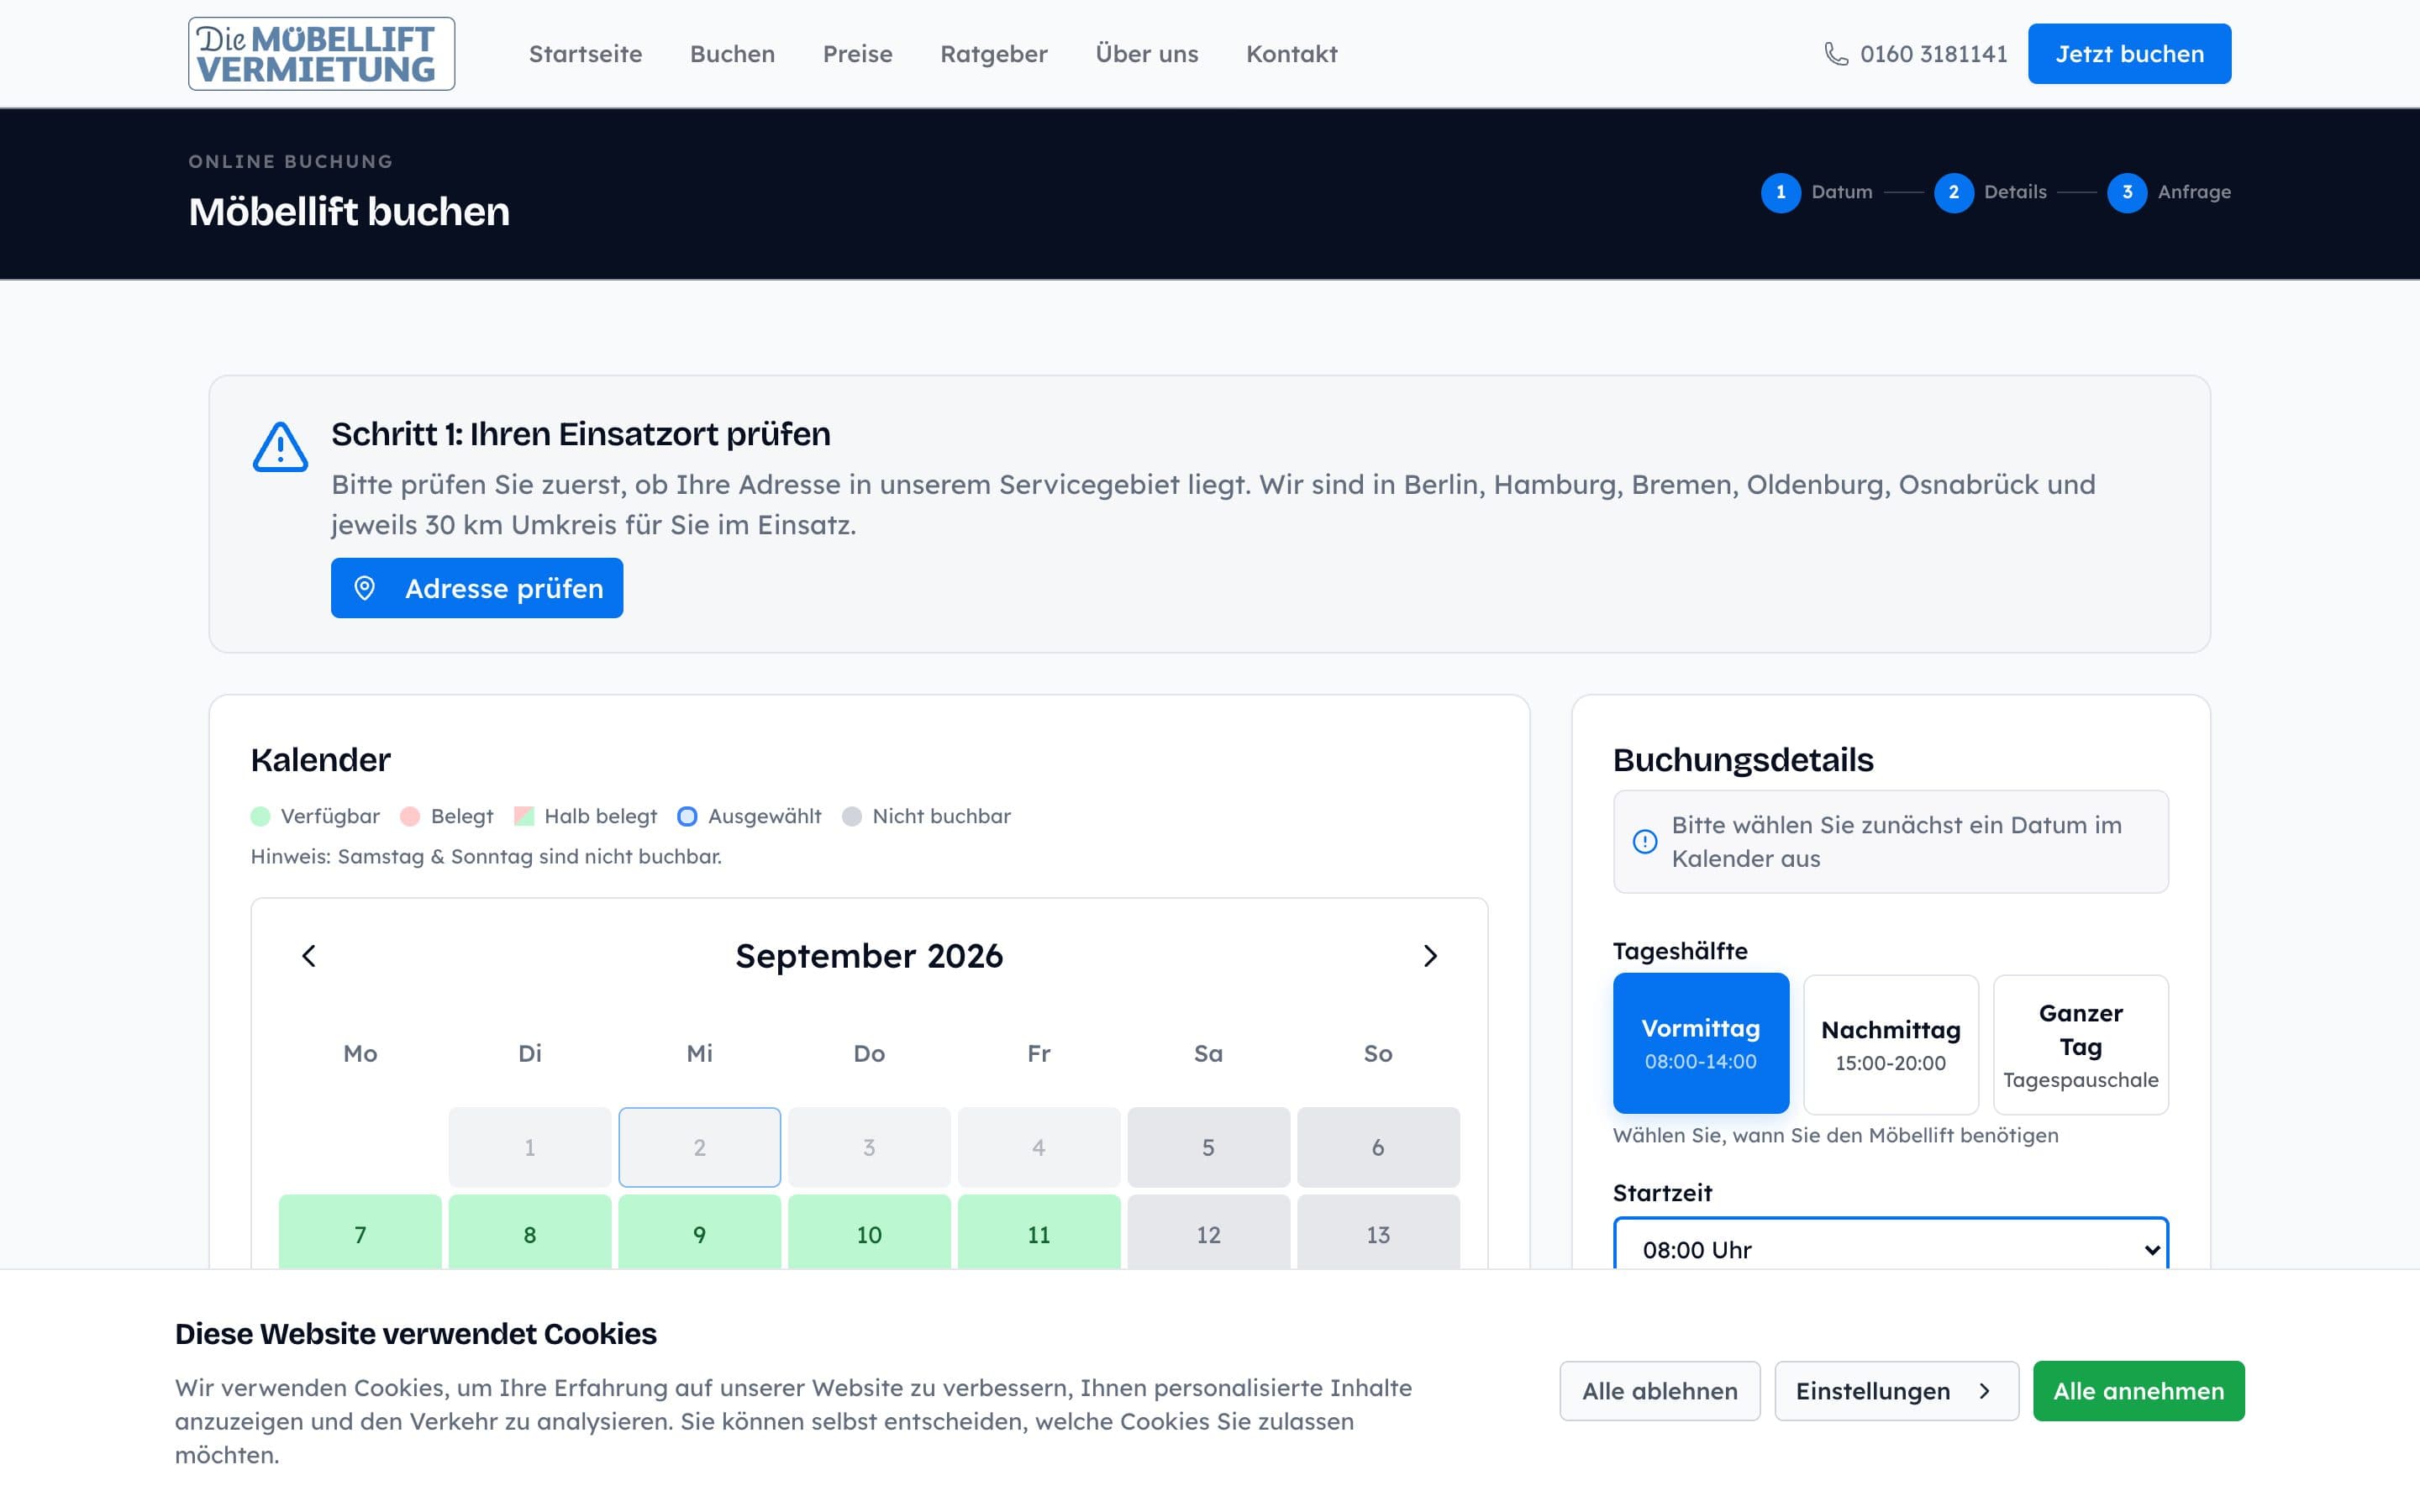The width and height of the screenshot is (2420, 1512).
Task: Click the Anfrage step label
Action: click(x=2194, y=192)
